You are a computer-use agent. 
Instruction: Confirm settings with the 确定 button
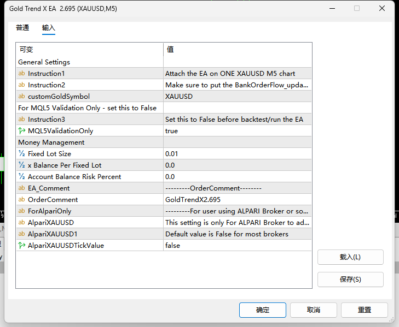coord(263,310)
